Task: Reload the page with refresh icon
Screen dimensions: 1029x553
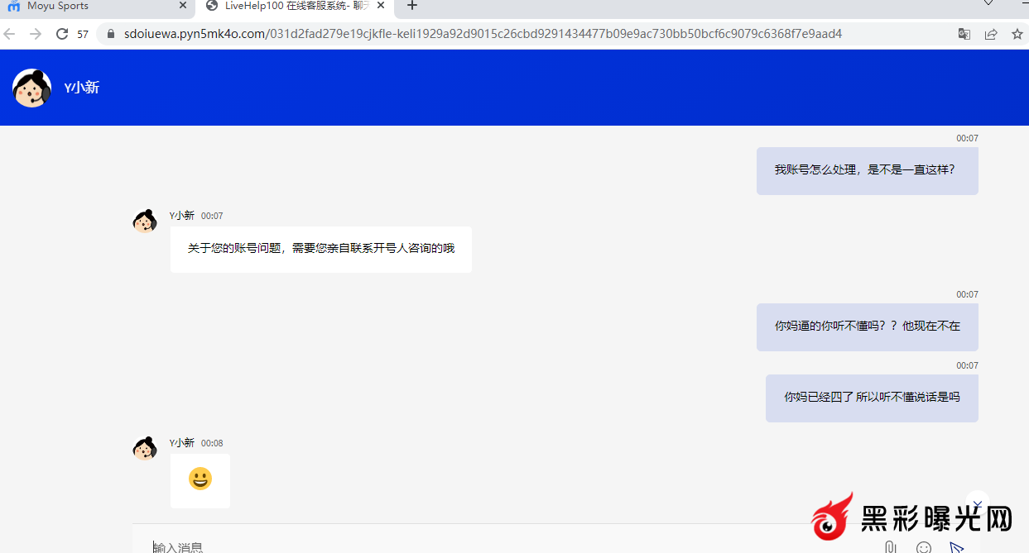Action: pyautogui.click(x=61, y=34)
